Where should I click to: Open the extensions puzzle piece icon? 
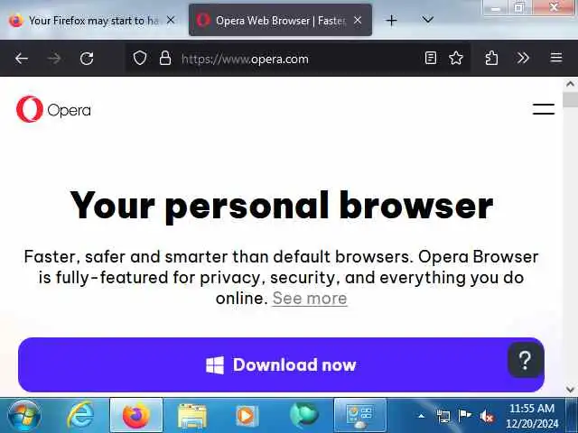pos(491,58)
